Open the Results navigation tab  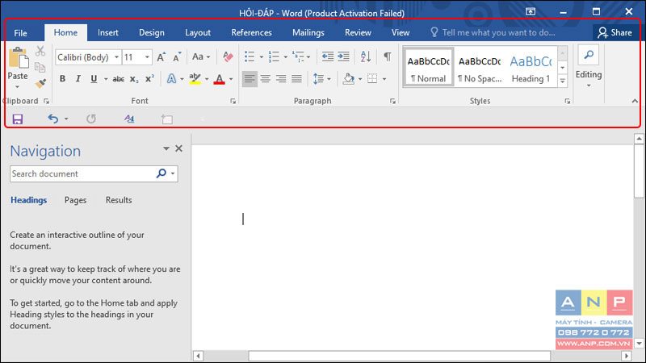(119, 200)
